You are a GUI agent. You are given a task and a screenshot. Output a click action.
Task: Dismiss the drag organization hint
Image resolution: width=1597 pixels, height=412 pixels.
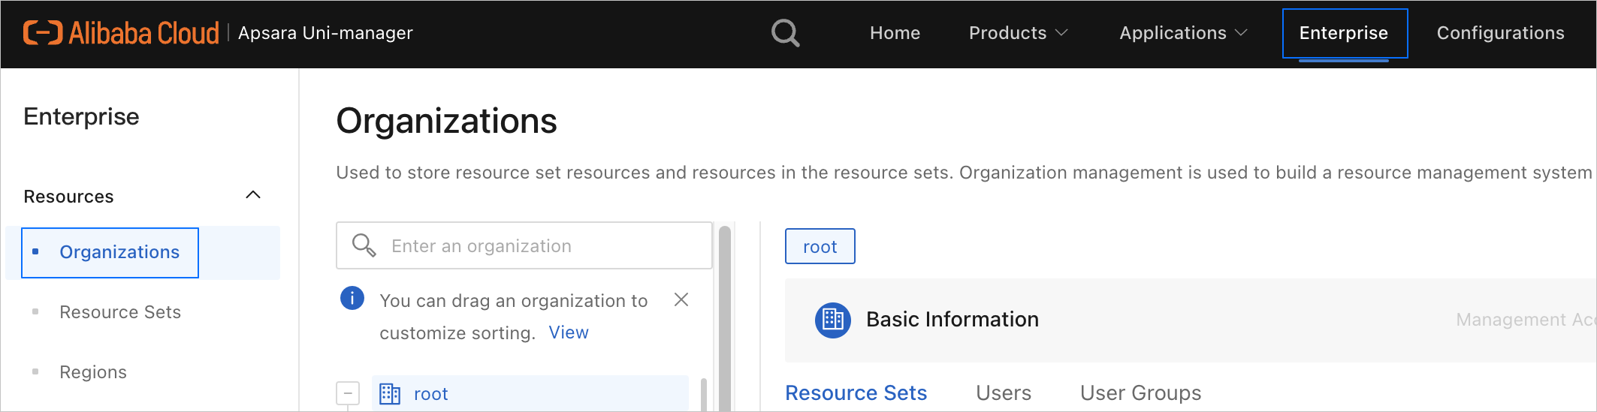pos(681,300)
